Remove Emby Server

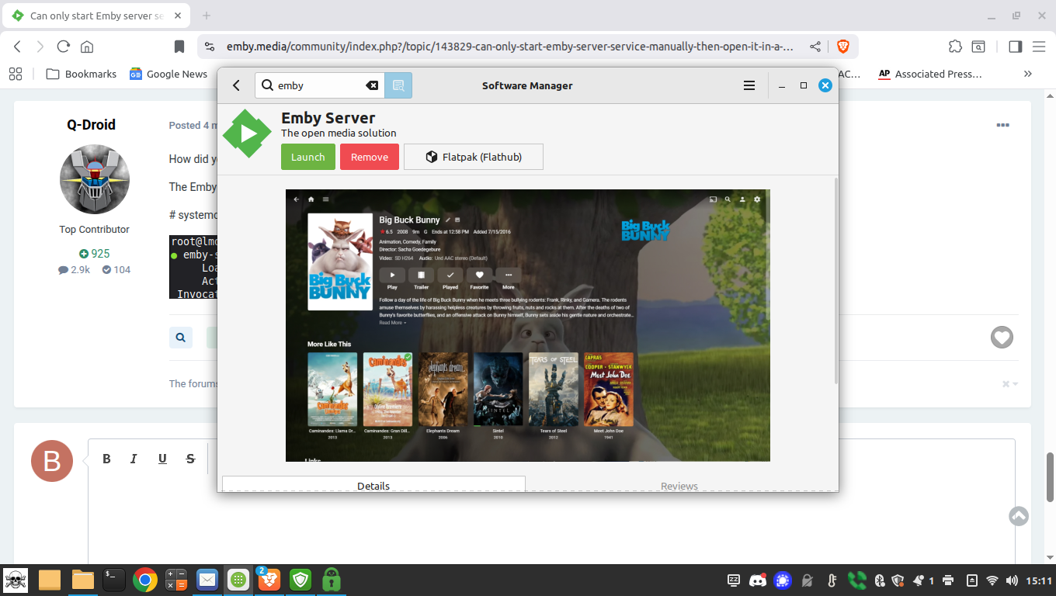370,157
